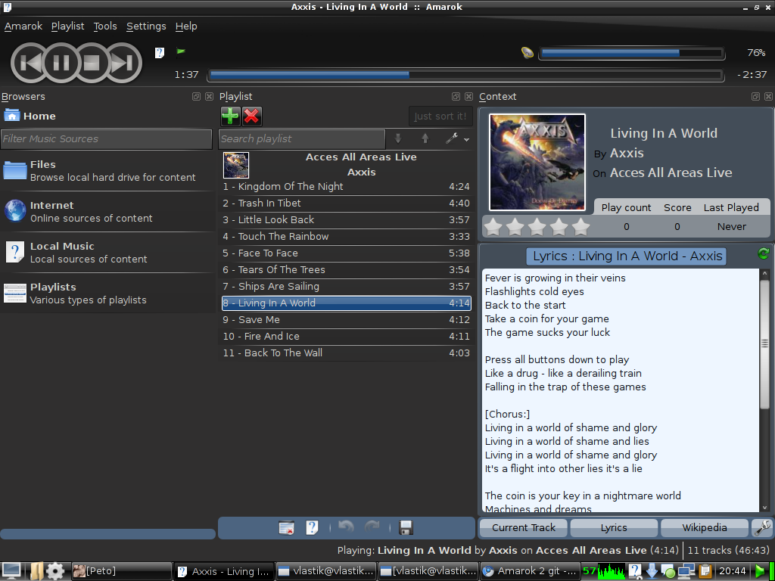Viewport: 775px width, 581px height.
Task: Undo the last playlist change
Action: (x=346, y=527)
